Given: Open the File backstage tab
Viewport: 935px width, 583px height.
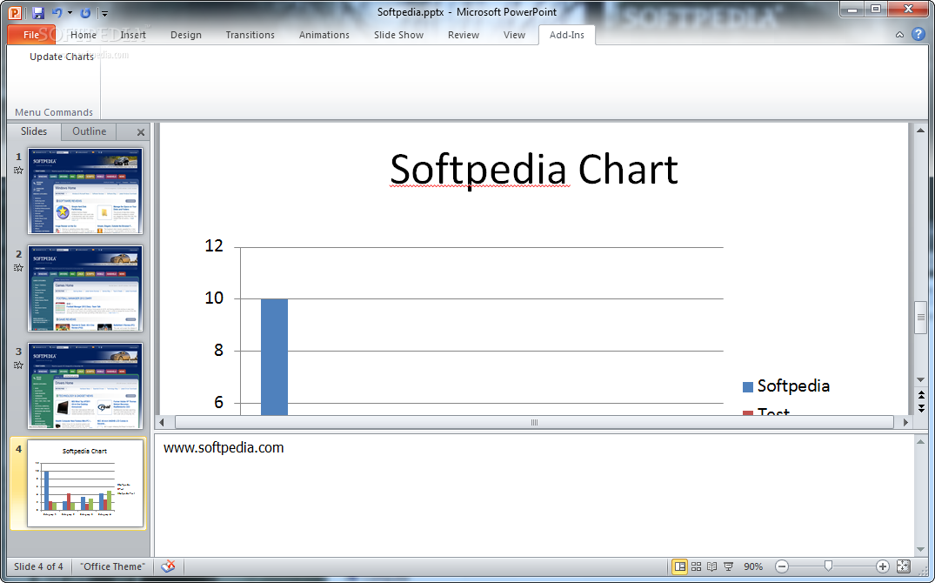Looking at the screenshot, I should tap(31, 35).
